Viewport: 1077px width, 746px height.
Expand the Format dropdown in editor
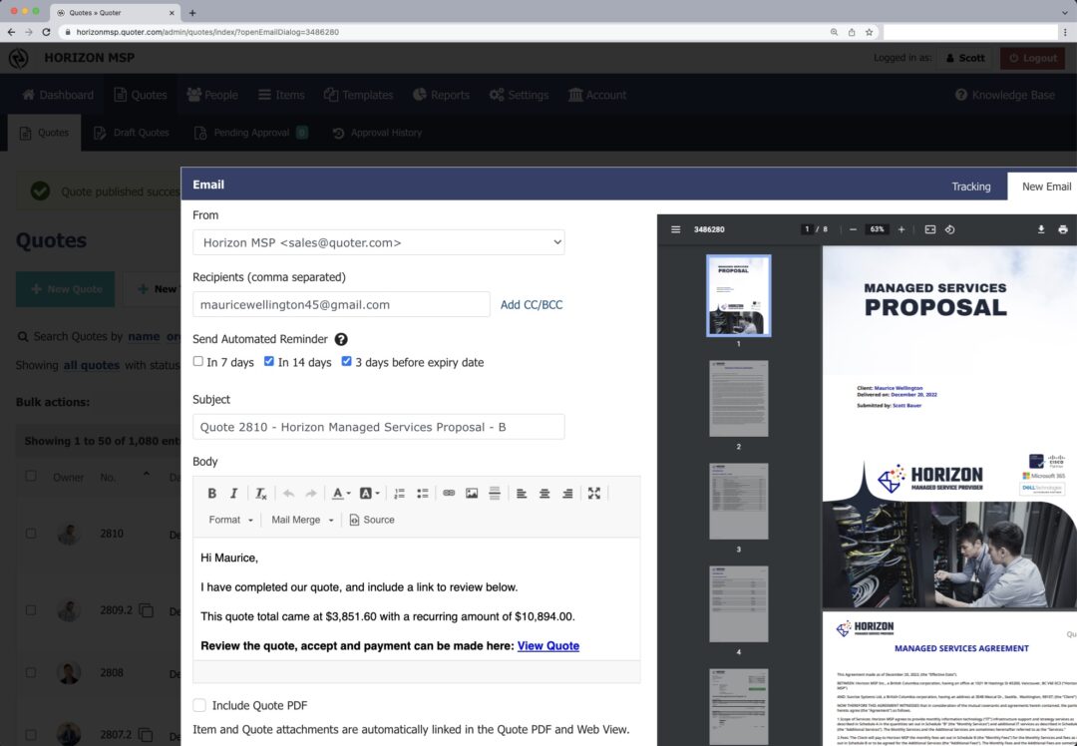230,520
